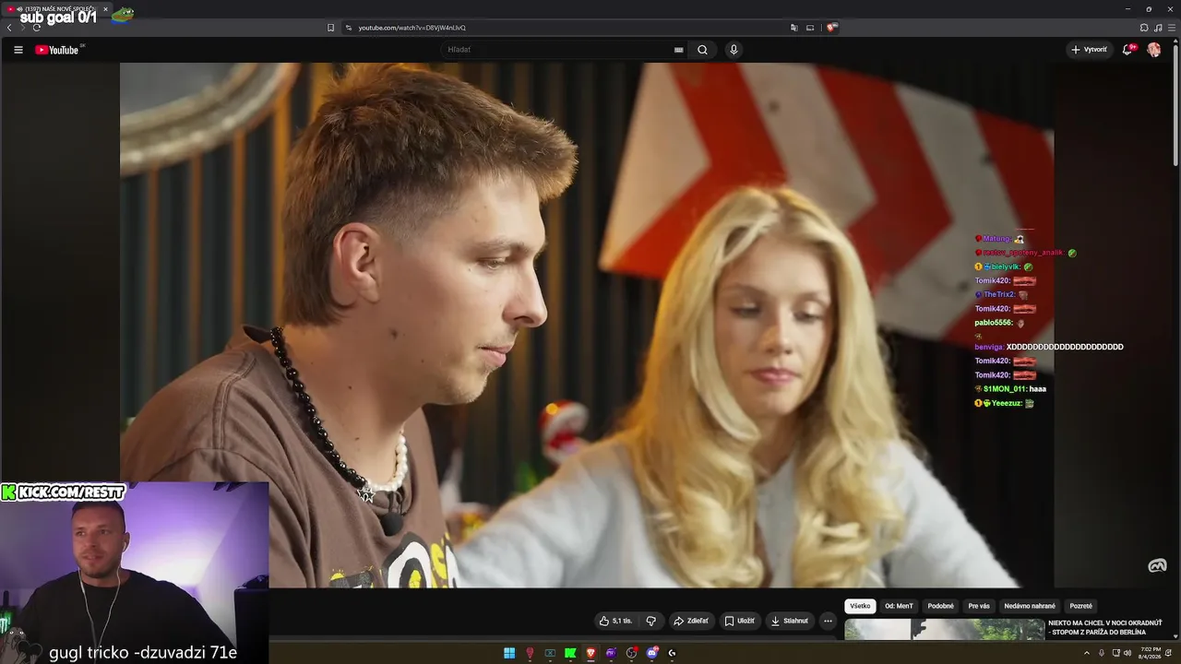The width and height of the screenshot is (1181, 664).
Task: Open suggested video about stopom z Paríža
Action: point(1105,628)
